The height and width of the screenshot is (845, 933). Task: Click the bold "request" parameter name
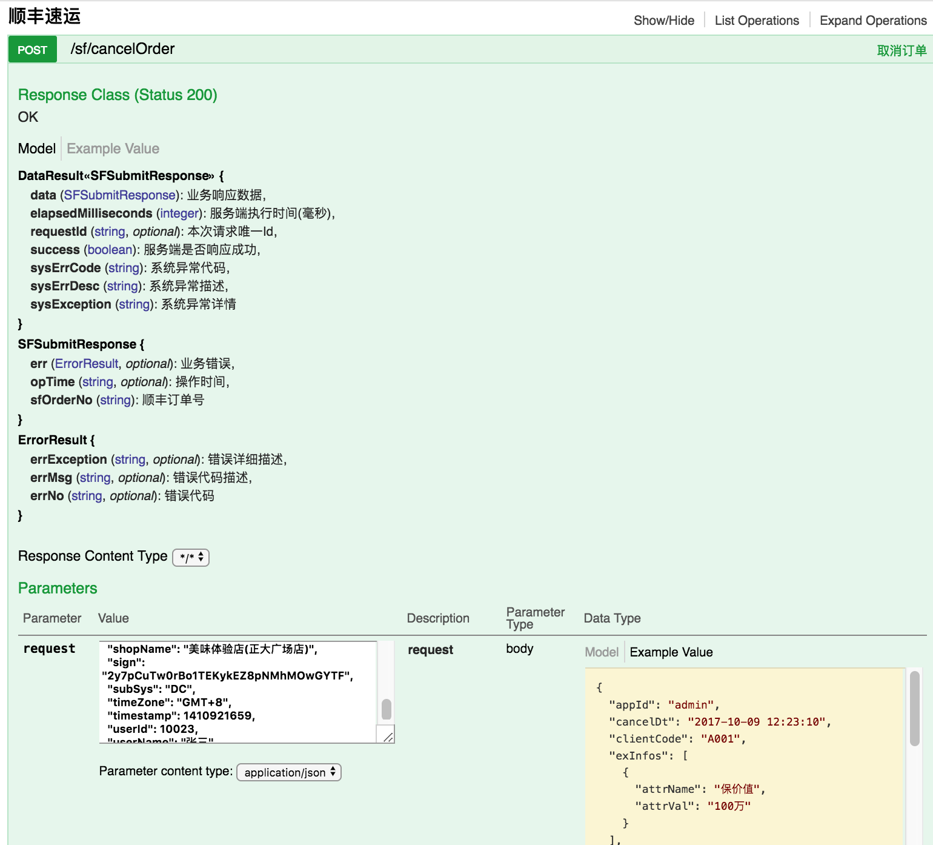click(49, 649)
